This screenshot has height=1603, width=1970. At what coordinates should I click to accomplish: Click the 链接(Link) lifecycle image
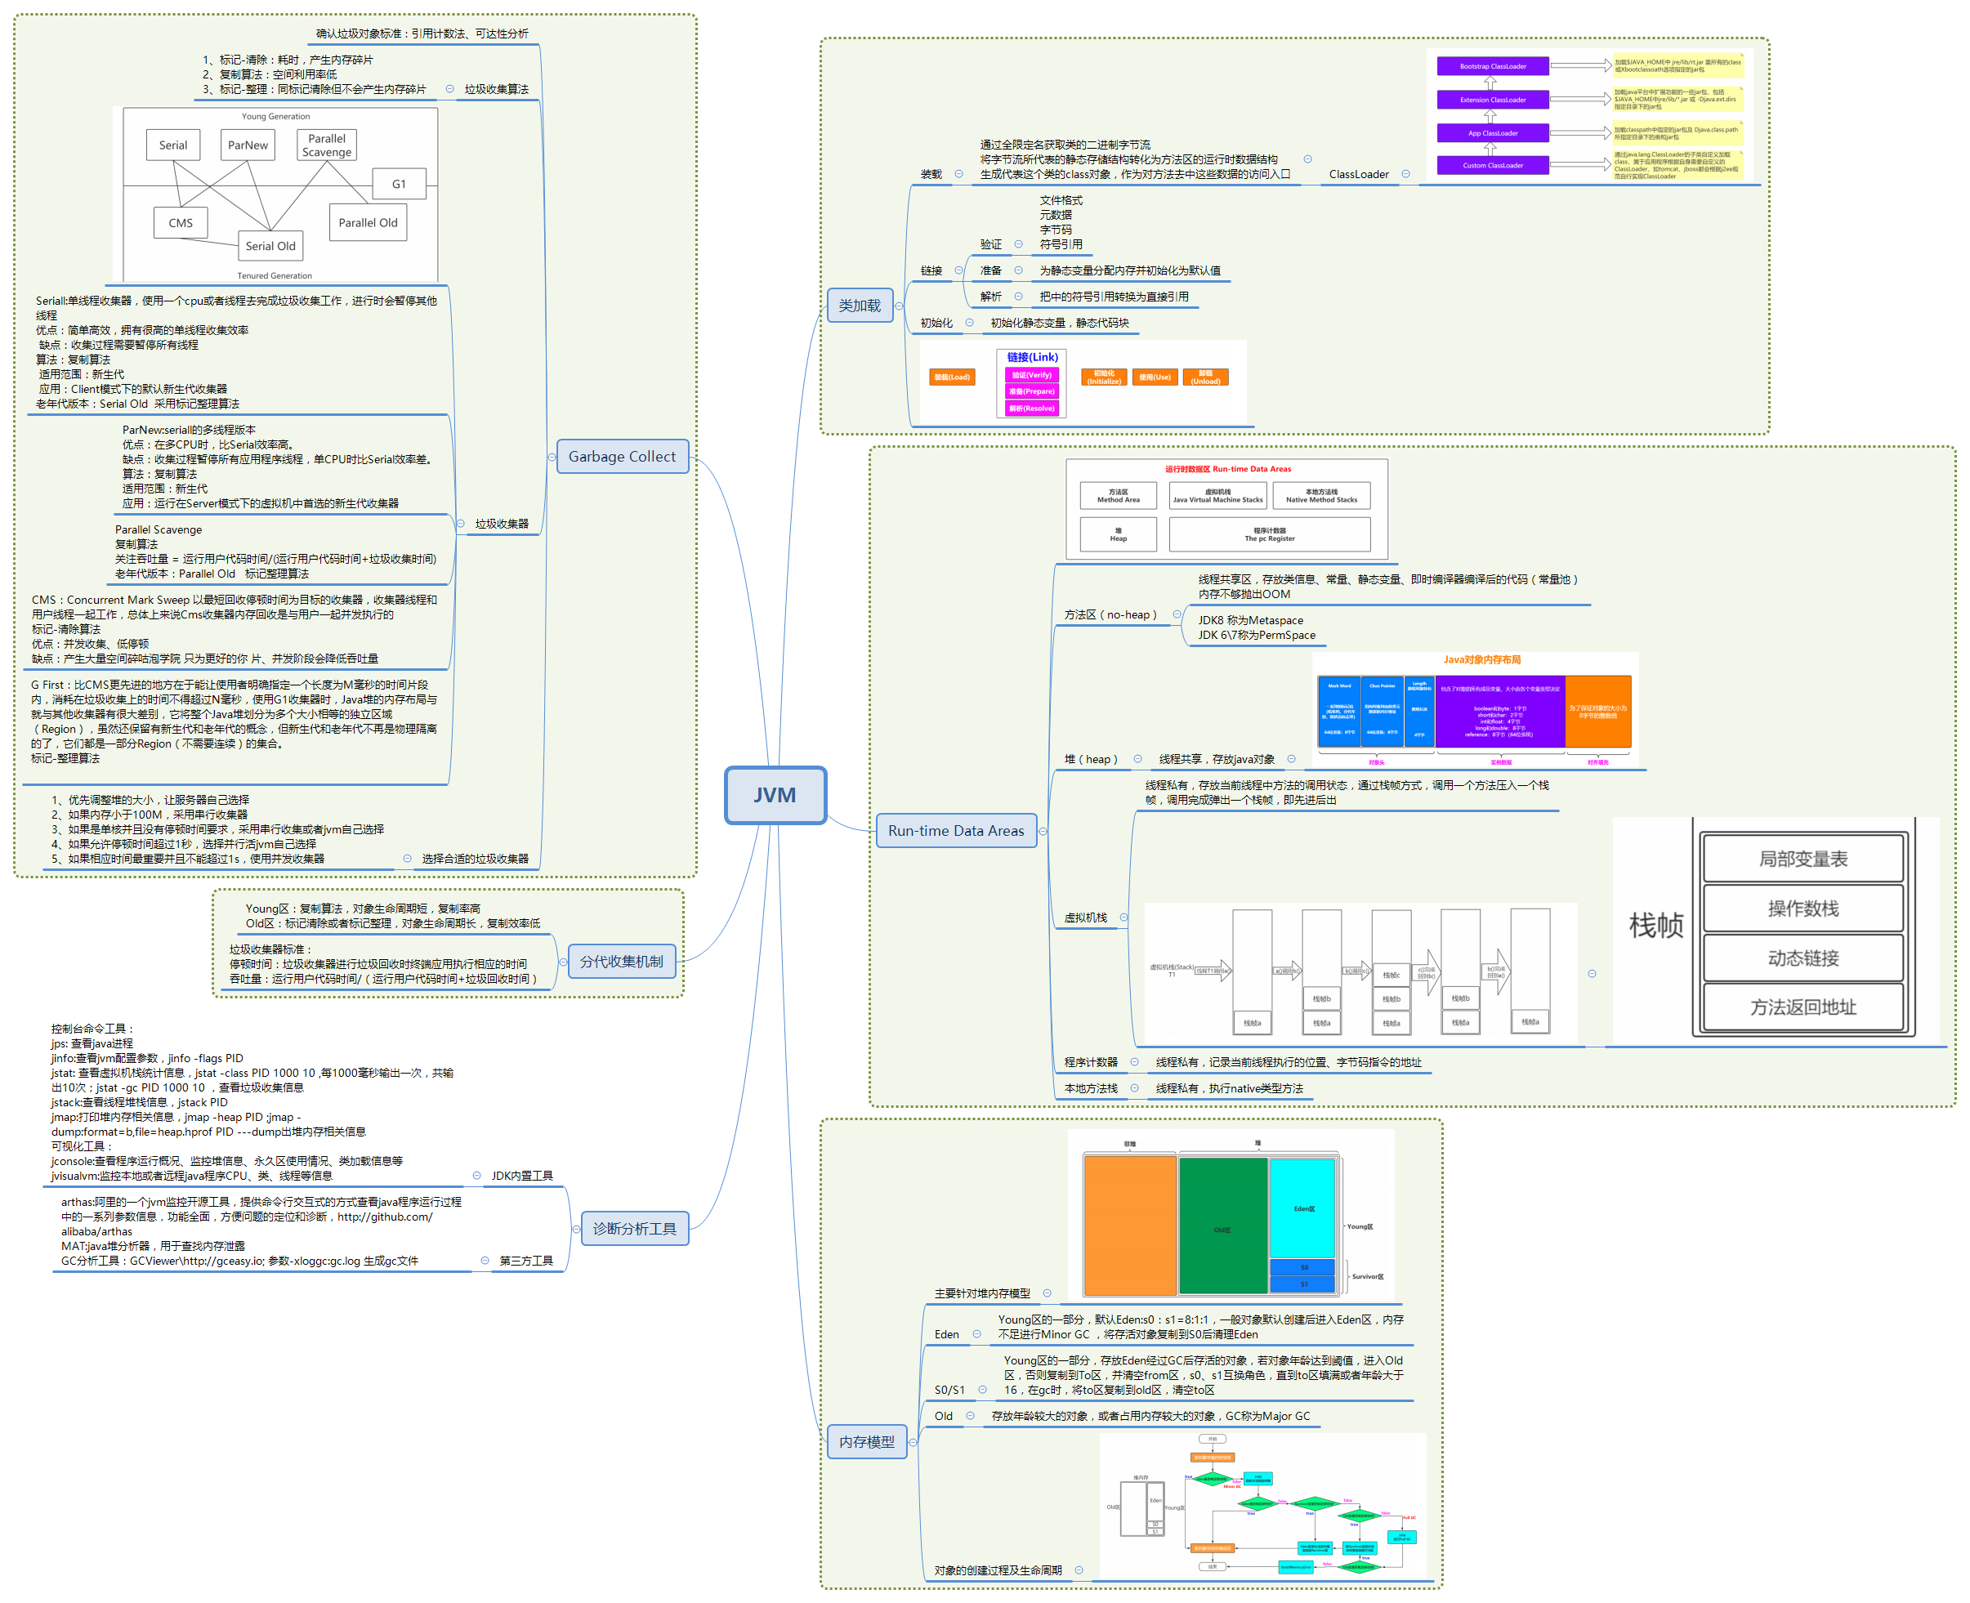(1080, 382)
